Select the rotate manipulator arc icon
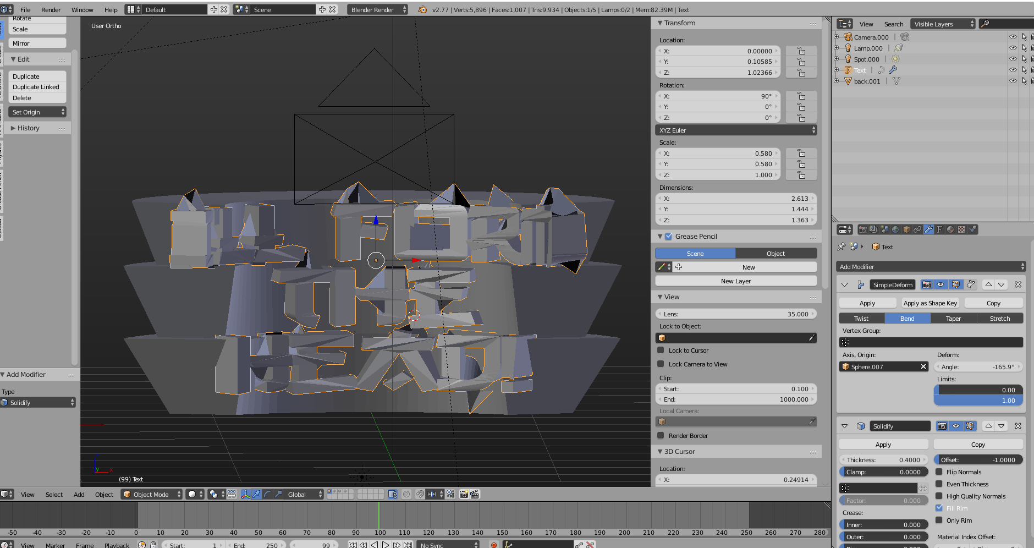Viewport: 1034px width, 548px height. (267, 494)
